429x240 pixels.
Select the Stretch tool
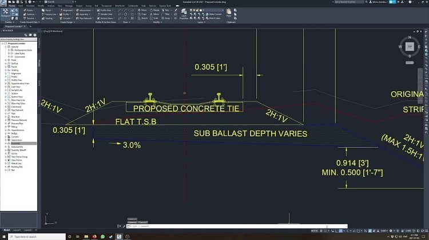coord(143,18)
